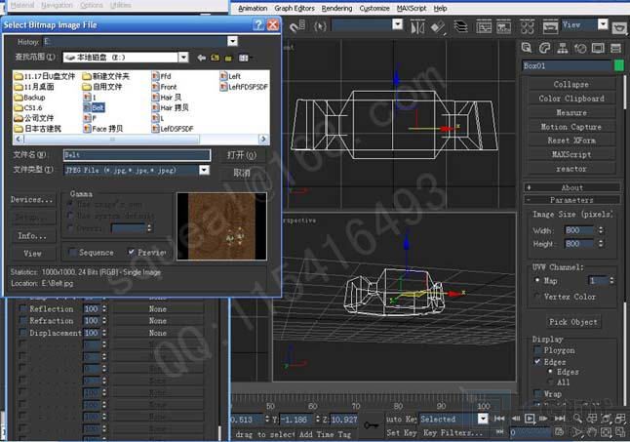The width and height of the screenshot is (630, 442).
Task: Go back to last folder in file dialog
Action: 201,58
